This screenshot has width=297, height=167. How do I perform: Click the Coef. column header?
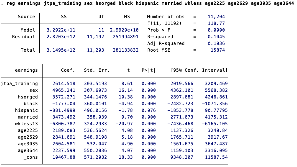pyautogui.click(x=68, y=70)
